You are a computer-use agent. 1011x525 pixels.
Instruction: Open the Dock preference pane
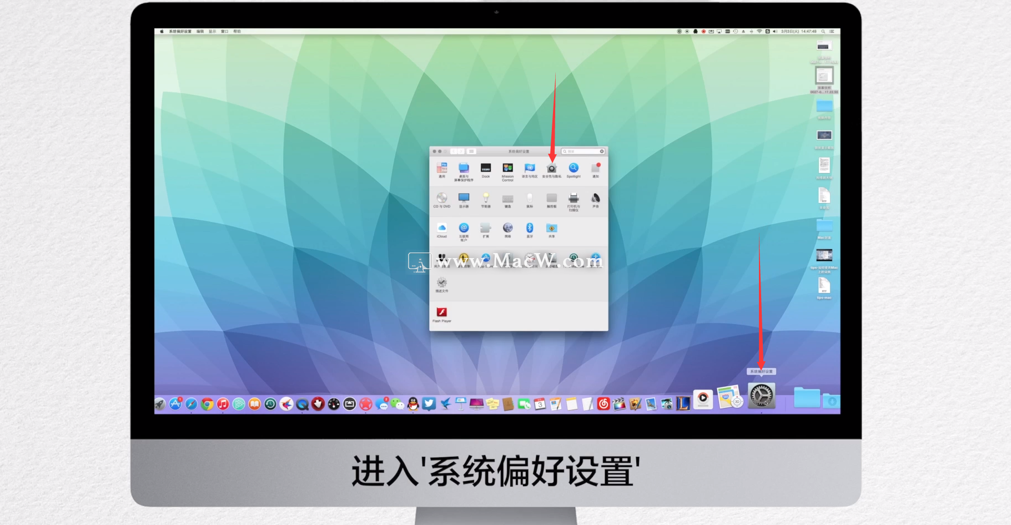click(x=486, y=170)
